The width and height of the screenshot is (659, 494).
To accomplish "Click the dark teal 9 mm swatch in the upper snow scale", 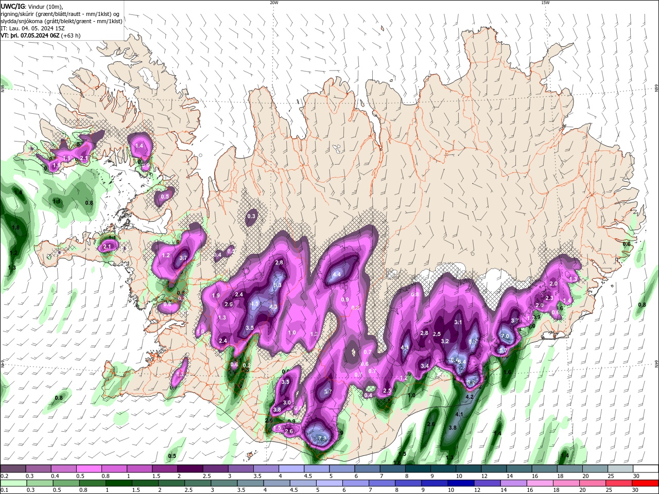I will pyautogui.click(x=443, y=469).
